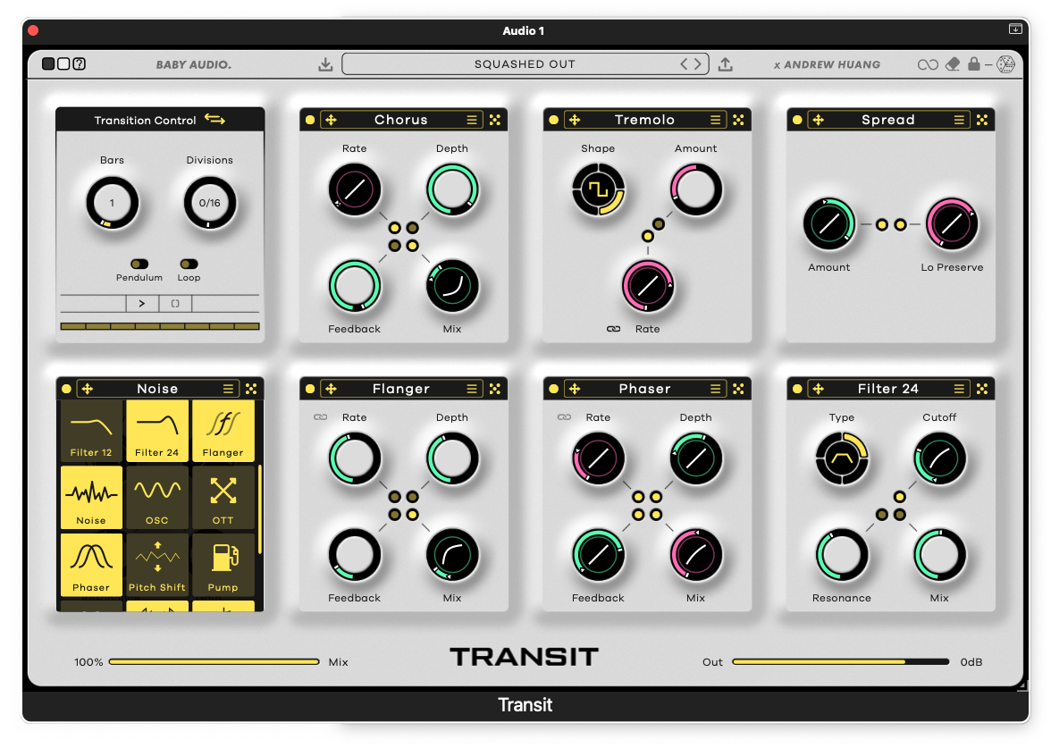The width and height of the screenshot is (1051, 748).
Task: Open the SQUASHED OUT preset browser
Action: (x=524, y=64)
